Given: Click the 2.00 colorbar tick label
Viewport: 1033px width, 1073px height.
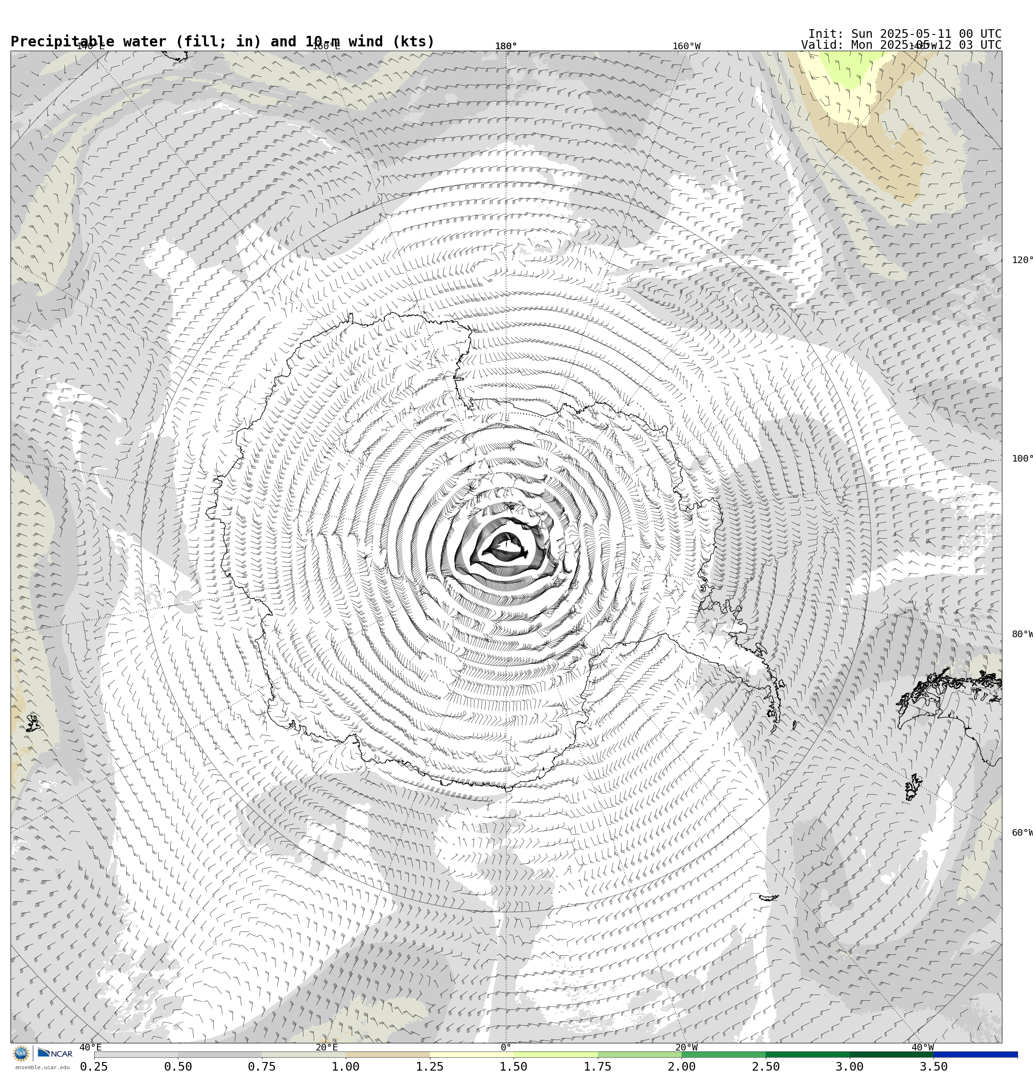Looking at the screenshot, I should pos(681,1066).
